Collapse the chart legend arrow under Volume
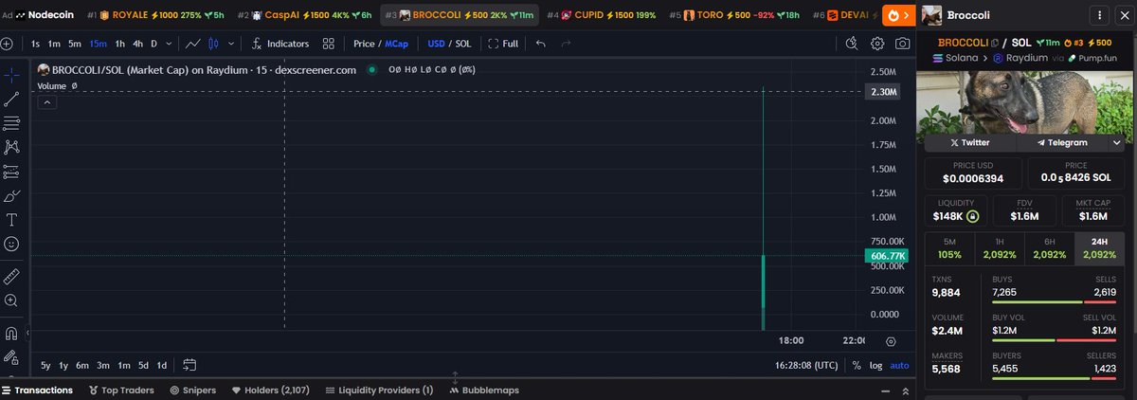Viewport: 1137px width, 400px height. tap(46, 102)
